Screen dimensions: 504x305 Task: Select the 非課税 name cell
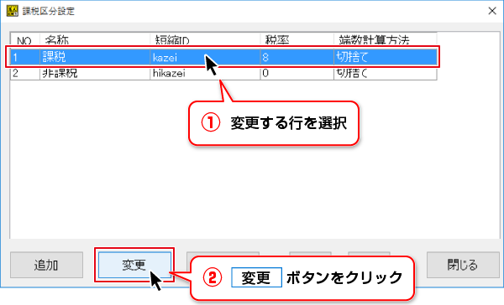click(95, 73)
